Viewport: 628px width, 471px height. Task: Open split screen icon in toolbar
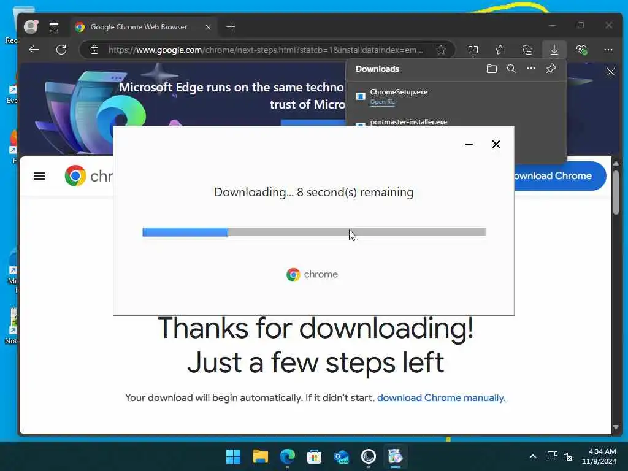pos(473,50)
